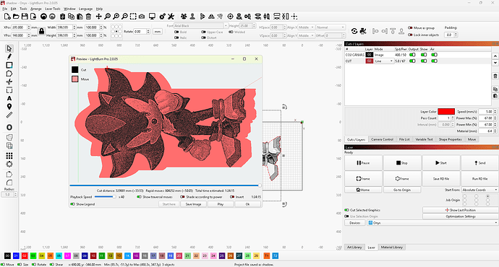The height and width of the screenshot is (267, 499).
Task: Choose the Polygon tool
Action: click(9, 74)
